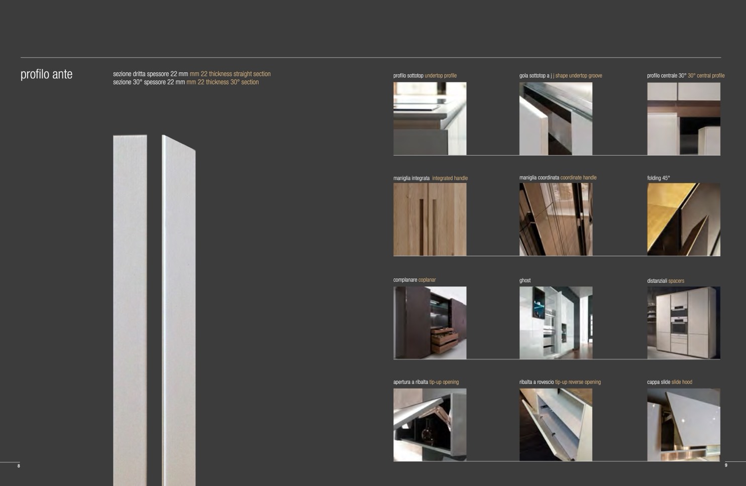Click the spacers cabinet thumbnail
Viewport: 746px width, 486px height.
tap(683, 323)
